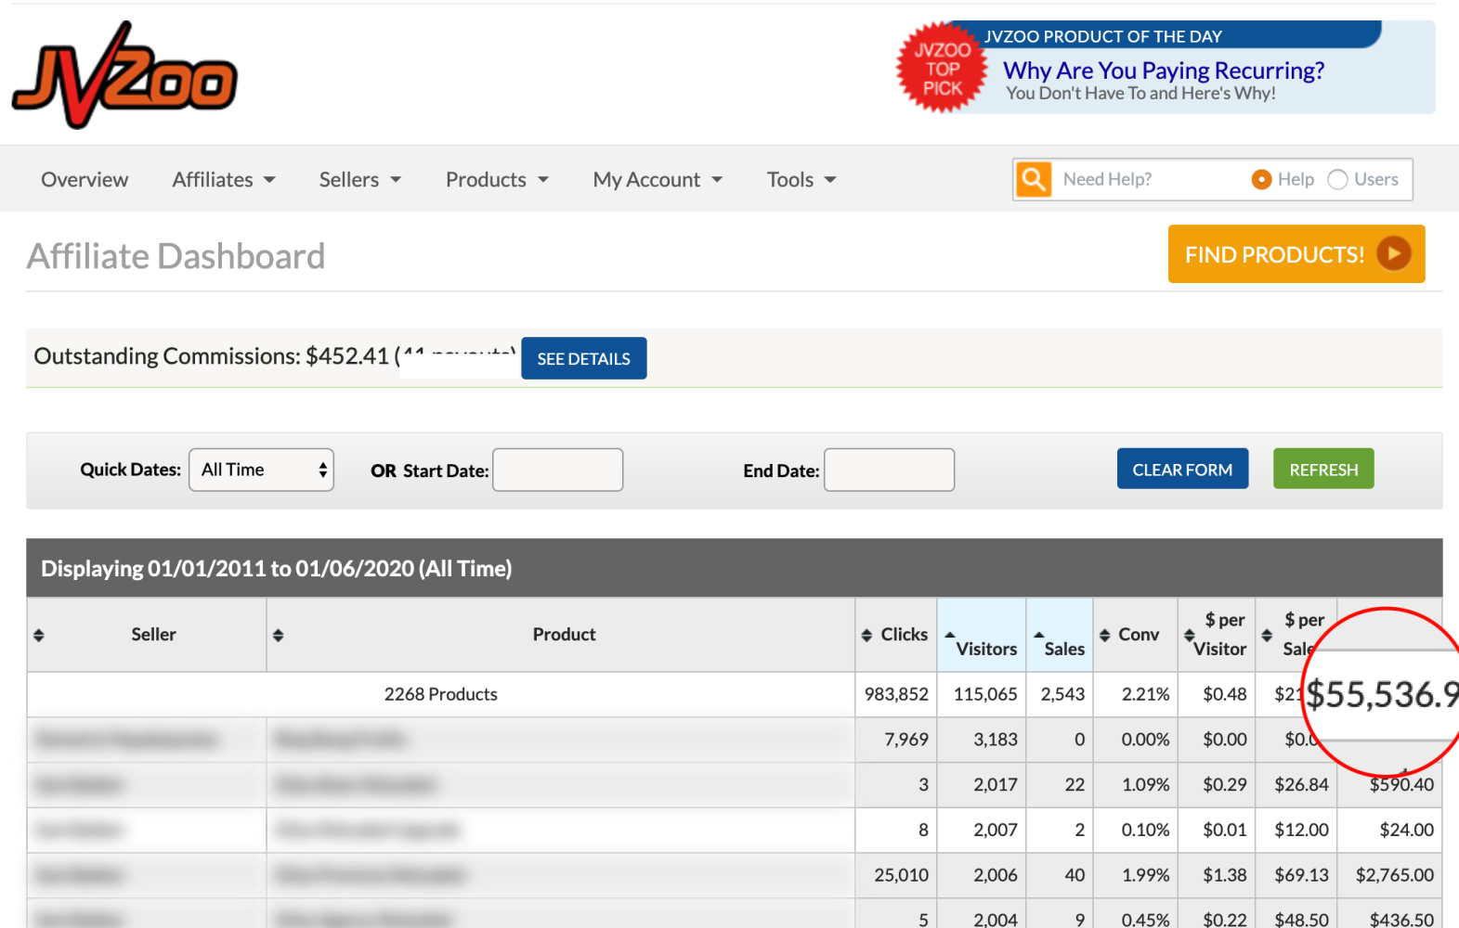The height and width of the screenshot is (928, 1459).
Task: Click the Start Date input field
Action: 557,470
